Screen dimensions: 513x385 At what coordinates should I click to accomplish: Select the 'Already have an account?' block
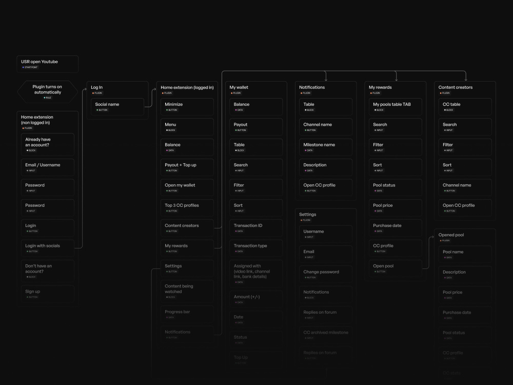point(47,144)
